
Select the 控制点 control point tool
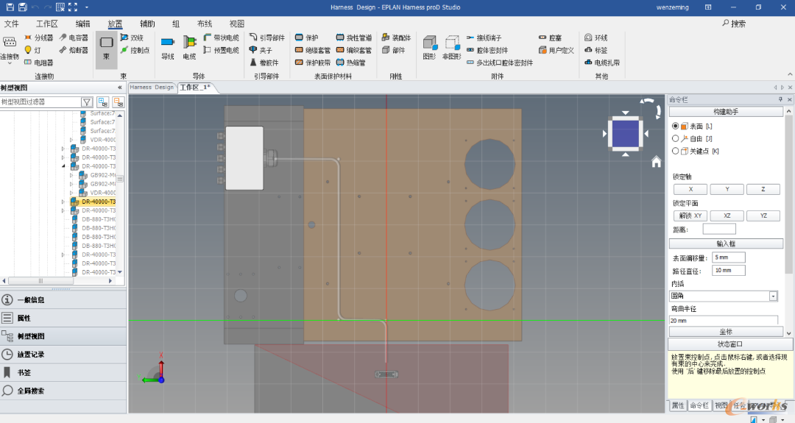(x=135, y=50)
